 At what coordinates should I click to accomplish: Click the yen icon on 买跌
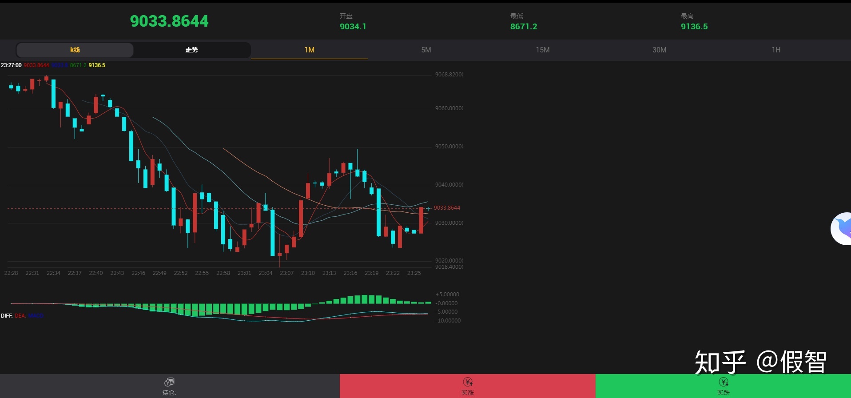click(724, 382)
